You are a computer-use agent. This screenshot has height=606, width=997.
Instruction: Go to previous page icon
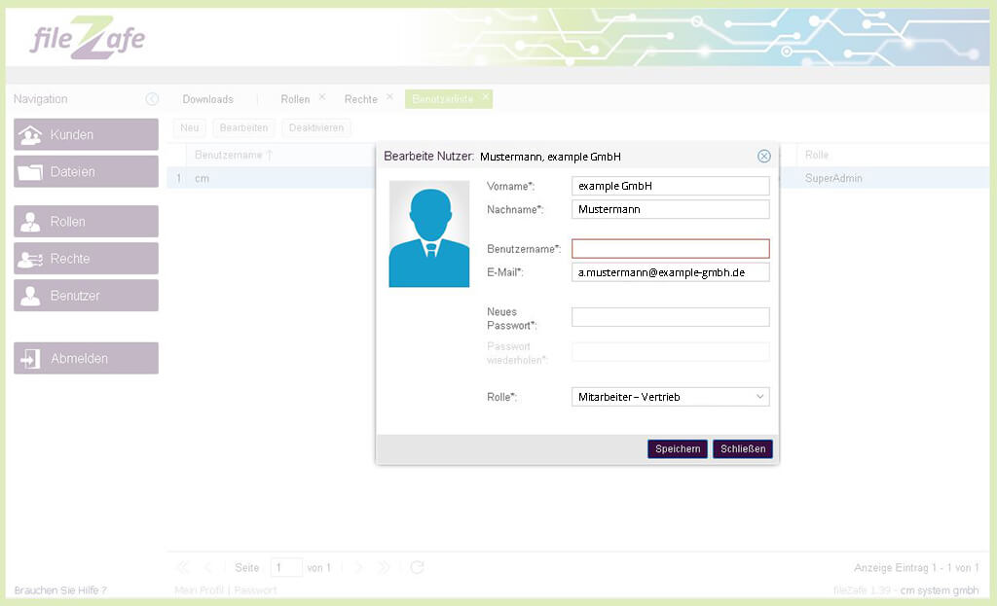pyautogui.click(x=208, y=567)
